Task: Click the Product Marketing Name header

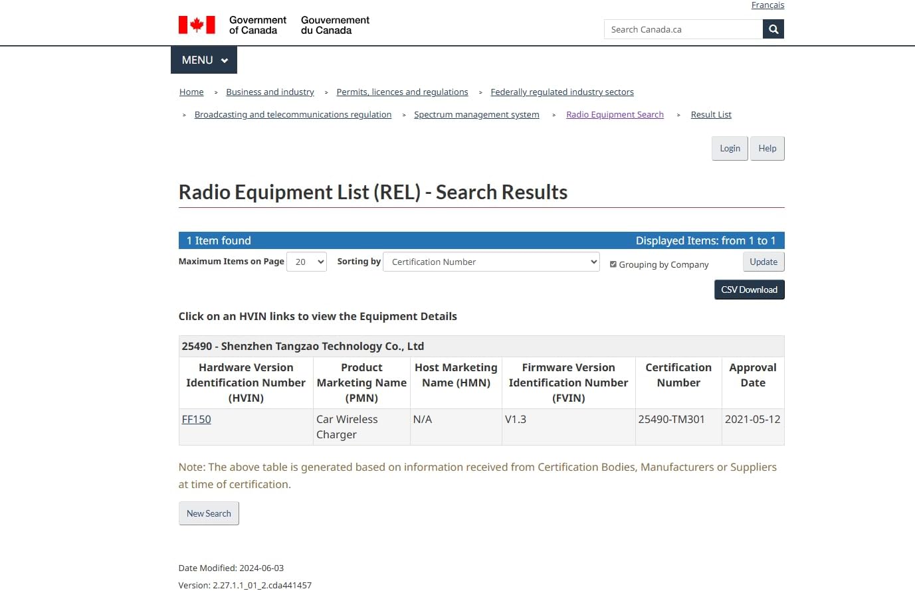Action: [361, 382]
